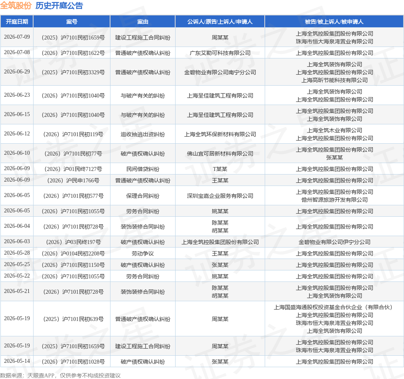Select the 劳动争议 case cause cell
Screen dimensions: 404x379
[x=143, y=253]
